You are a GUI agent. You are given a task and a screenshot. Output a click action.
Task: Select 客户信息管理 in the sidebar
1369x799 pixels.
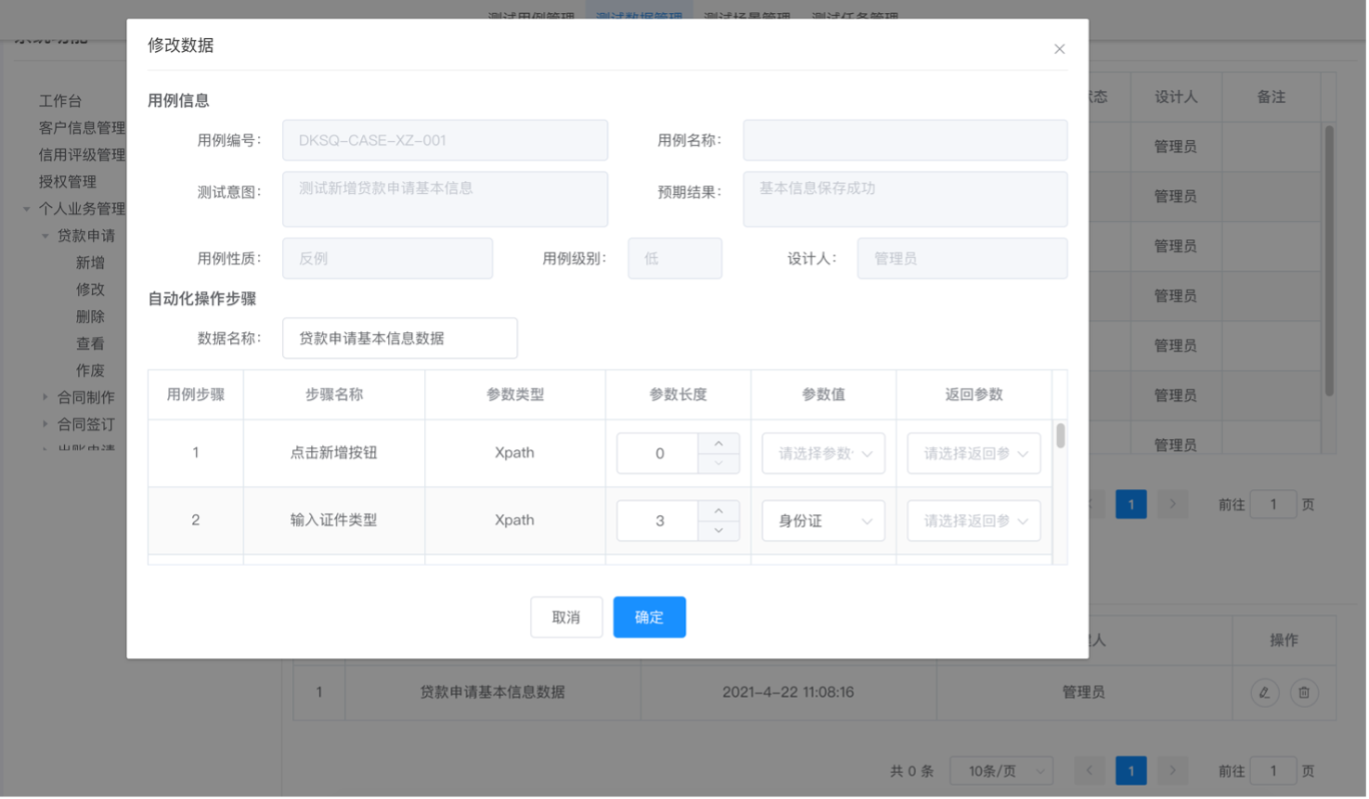pos(82,128)
